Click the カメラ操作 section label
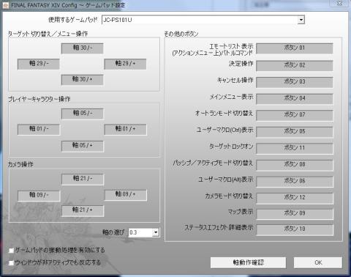The width and height of the screenshot is (351, 277). click(20, 164)
